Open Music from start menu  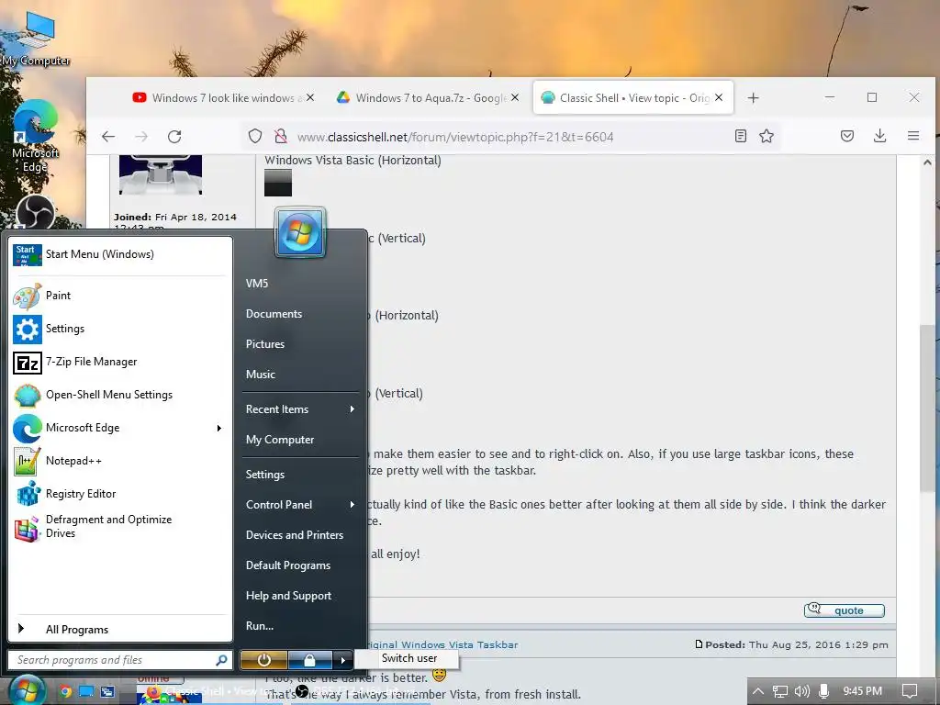pos(300,375)
